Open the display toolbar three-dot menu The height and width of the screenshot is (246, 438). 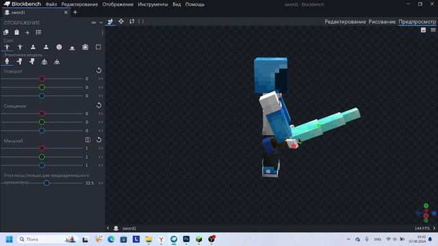102,33
